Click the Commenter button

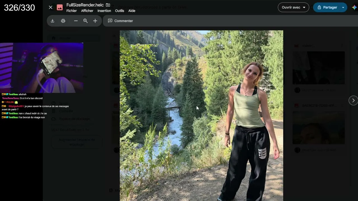pyautogui.click(x=121, y=21)
